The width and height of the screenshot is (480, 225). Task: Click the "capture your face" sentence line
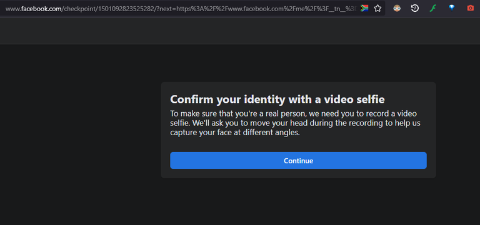click(235, 133)
